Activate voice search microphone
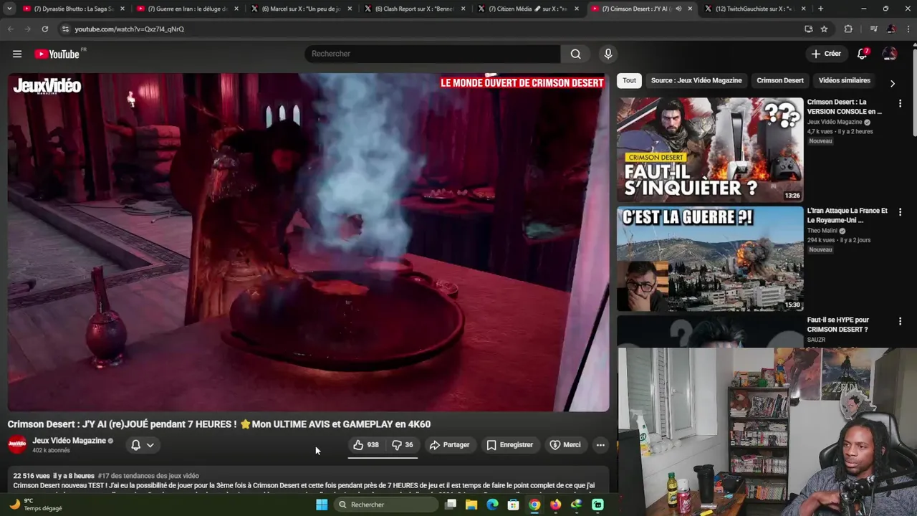The height and width of the screenshot is (516, 917). pos(608,54)
